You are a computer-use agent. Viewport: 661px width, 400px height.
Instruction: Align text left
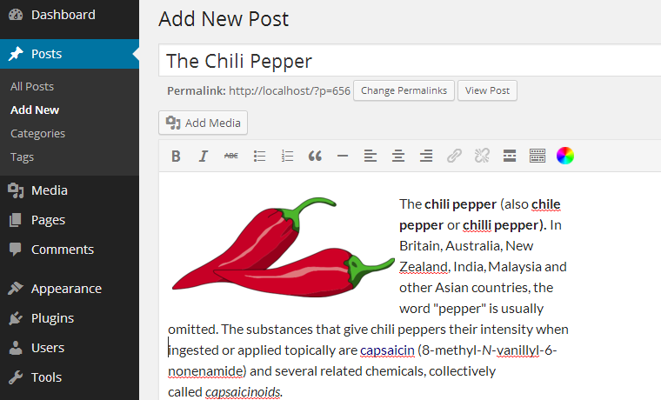(371, 156)
